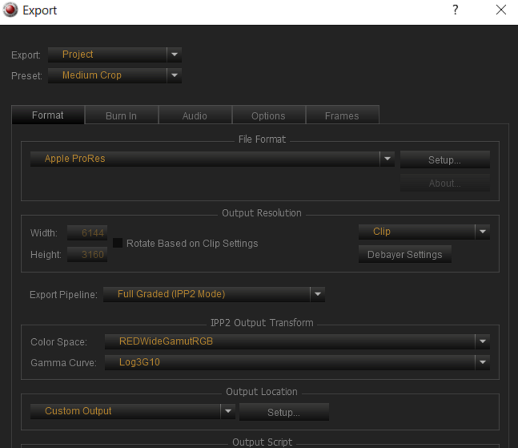Open the Clip resolution dropdown

point(424,232)
